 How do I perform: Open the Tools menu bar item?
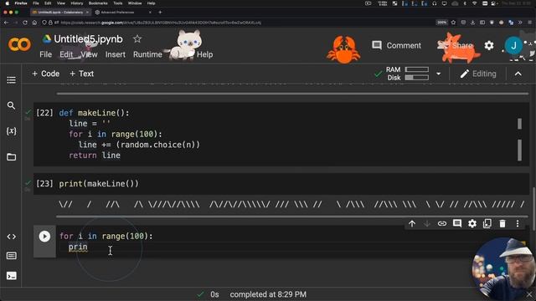pos(118,3)
